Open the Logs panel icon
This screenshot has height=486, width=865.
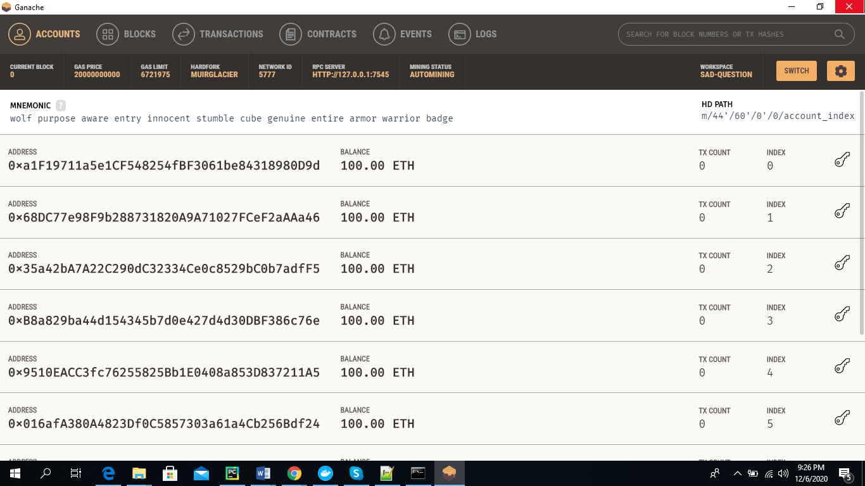coord(460,34)
